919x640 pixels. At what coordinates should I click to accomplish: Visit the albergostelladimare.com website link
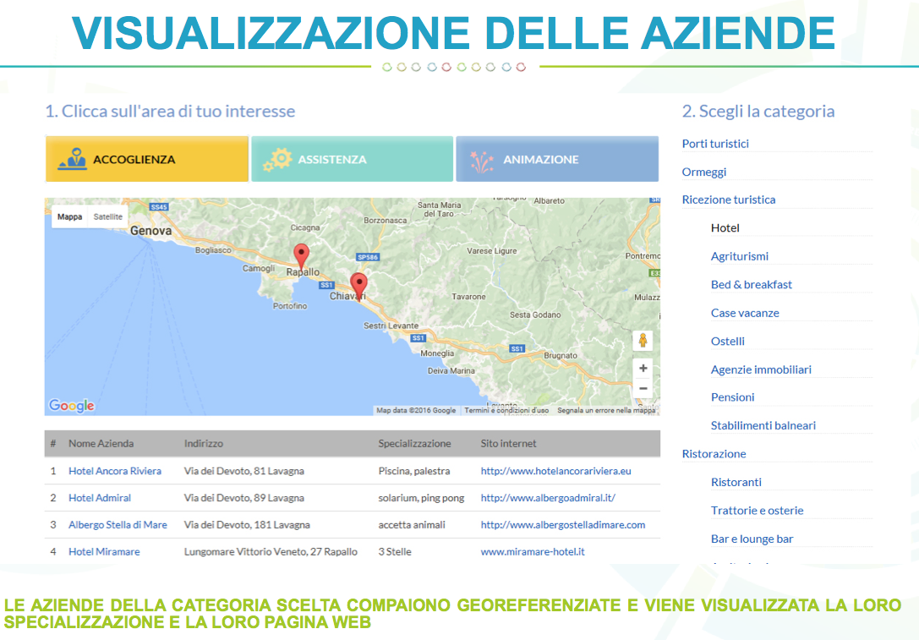point(563,524)
